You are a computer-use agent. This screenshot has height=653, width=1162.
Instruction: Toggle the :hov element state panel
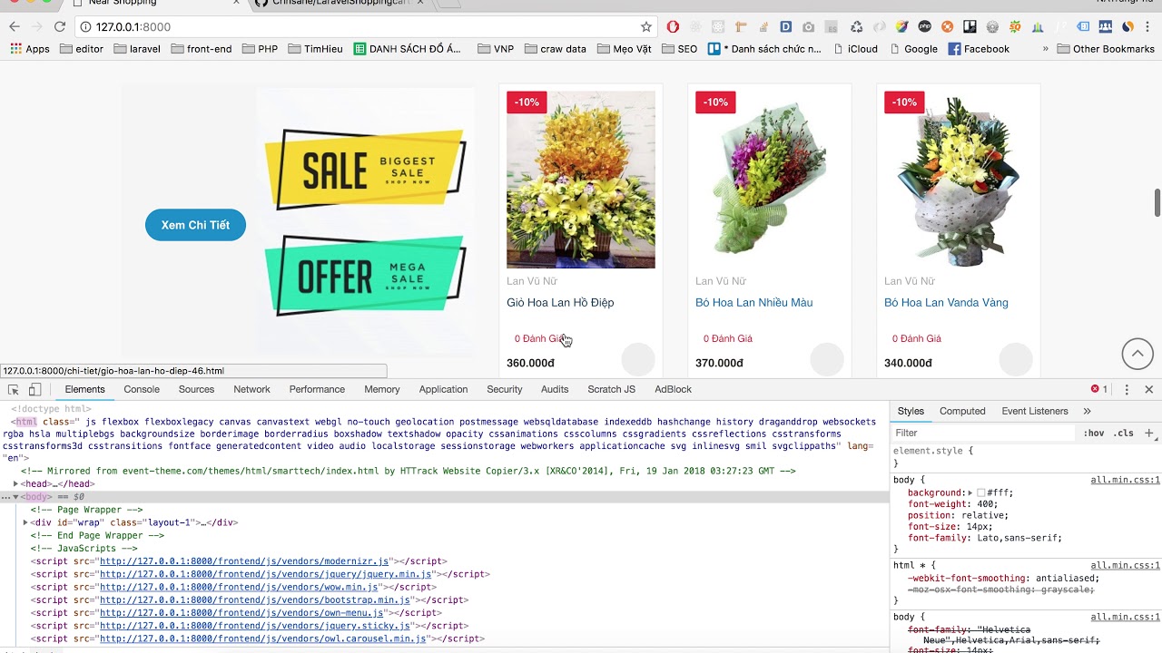1094,434
